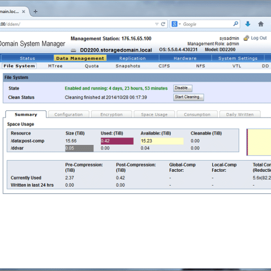Click the 15.66 size value
This screenshot has height=271, width=271.
click(71, 141)
